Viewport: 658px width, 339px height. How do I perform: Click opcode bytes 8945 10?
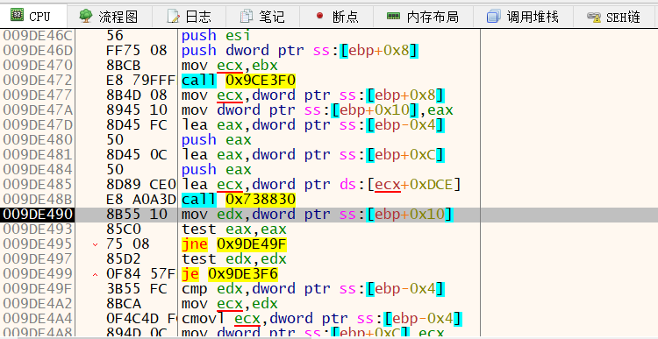point(137,110)
